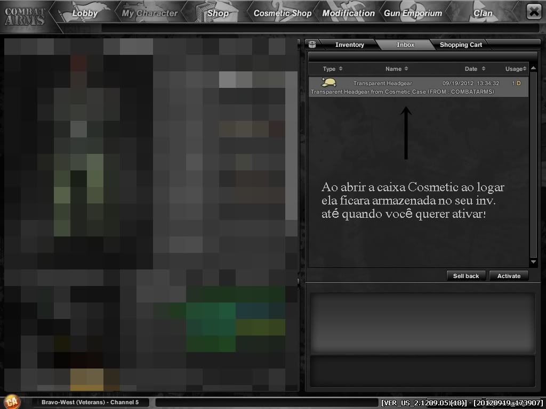Sort inbox by Usage column
546x409 pixels.
515,69
